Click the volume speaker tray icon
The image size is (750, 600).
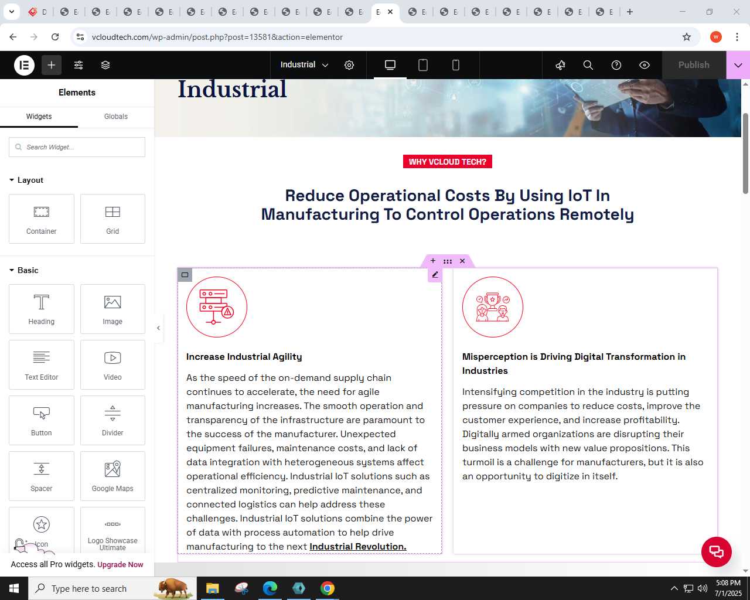pyautogui.click(x=703, y=588)
